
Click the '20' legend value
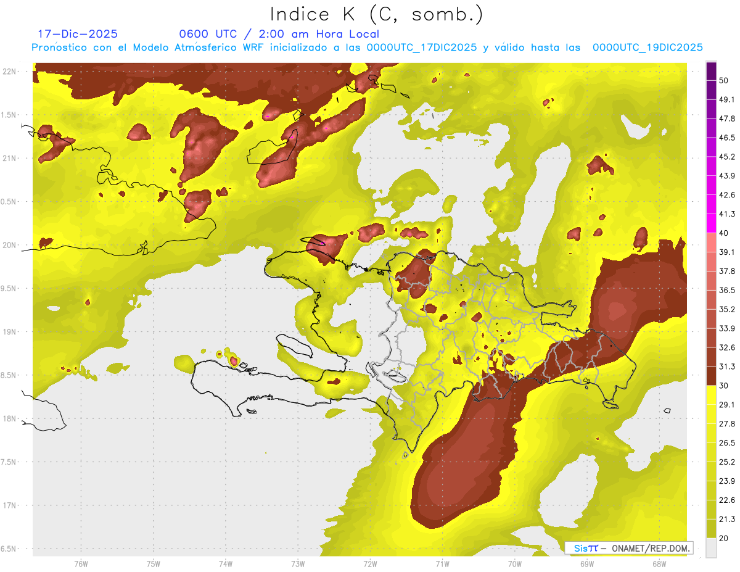[725, 537]
